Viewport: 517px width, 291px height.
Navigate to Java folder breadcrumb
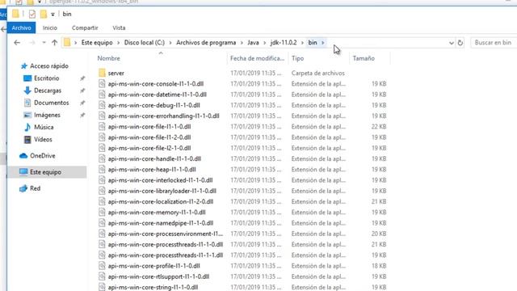pyautogui.click(x=253, y=43)
